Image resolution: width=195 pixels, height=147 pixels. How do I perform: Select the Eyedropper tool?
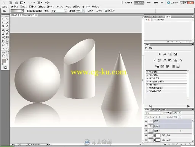pos(7,26)
